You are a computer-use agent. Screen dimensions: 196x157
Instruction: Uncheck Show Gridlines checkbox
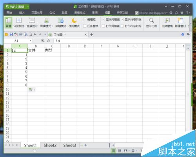coord(103,20)
